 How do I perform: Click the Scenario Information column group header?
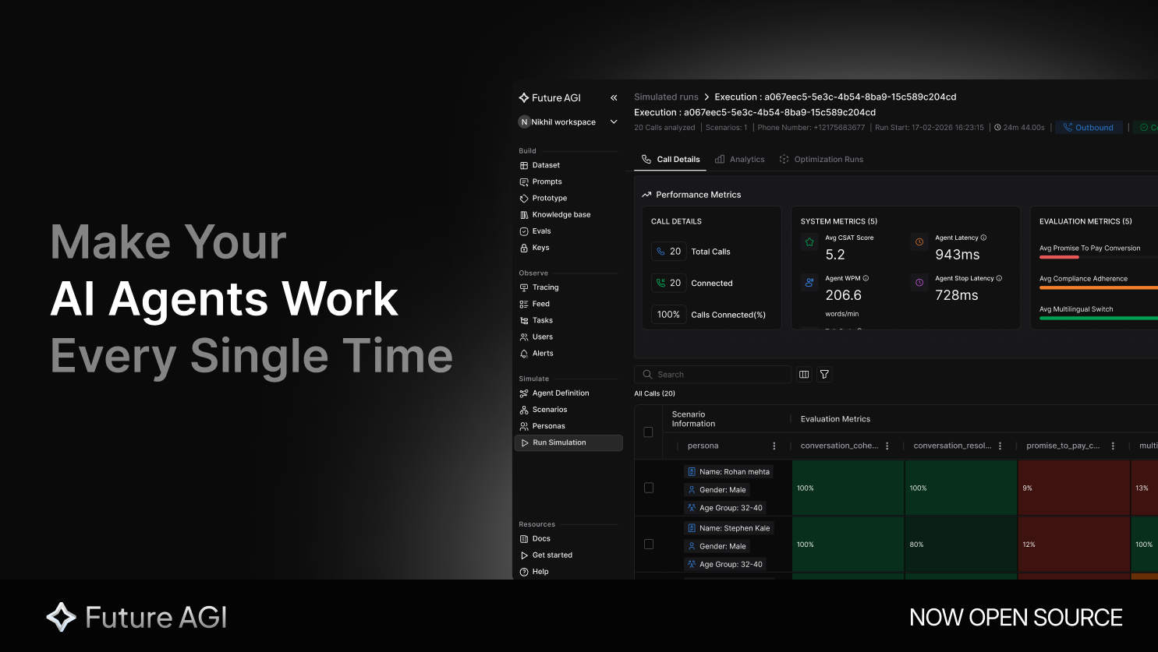click(x=693, y=419)
